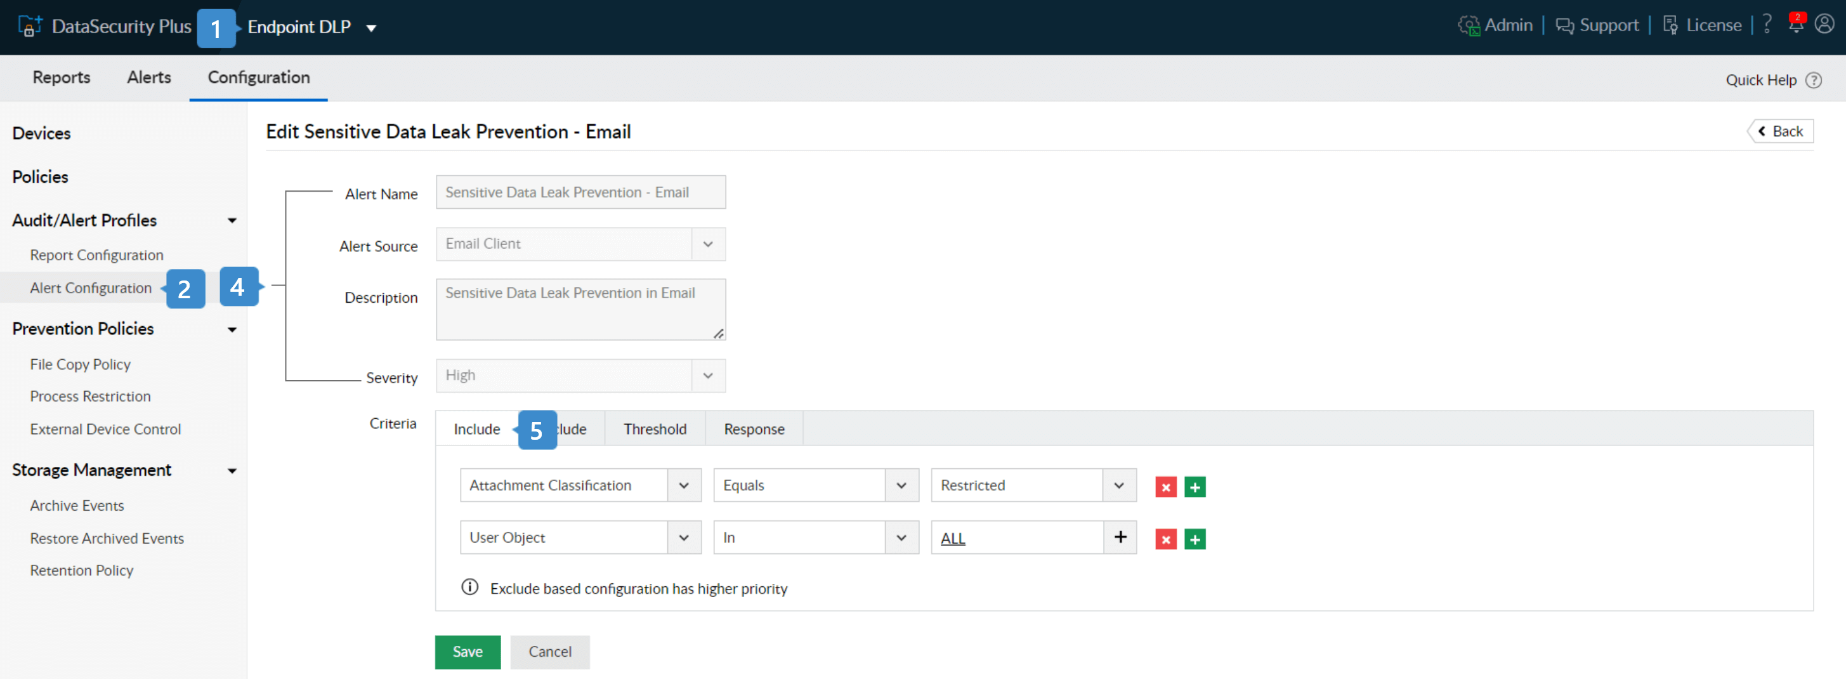Click the Save button

pos(468,651)
